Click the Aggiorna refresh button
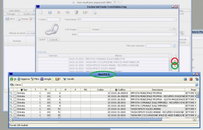This screenshot has width=203, height=130. (23, 79)
